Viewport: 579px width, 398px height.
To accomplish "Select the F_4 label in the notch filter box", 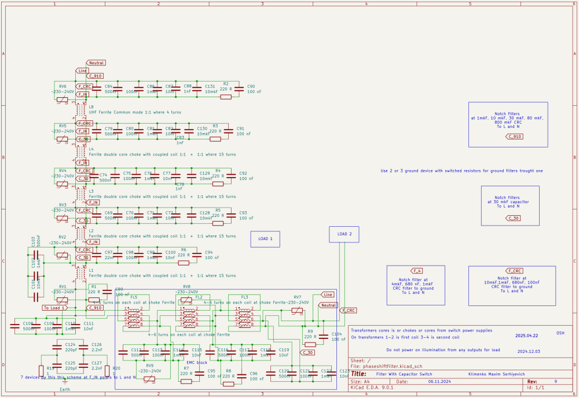I will coord(416,271).
